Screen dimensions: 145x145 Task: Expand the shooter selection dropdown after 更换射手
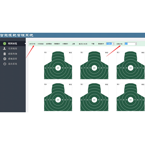[113, 44]
